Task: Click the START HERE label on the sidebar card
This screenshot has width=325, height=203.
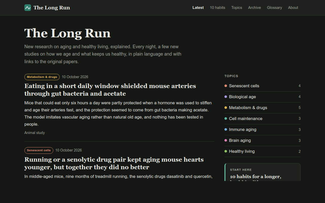Action: [x=241, y=170]
